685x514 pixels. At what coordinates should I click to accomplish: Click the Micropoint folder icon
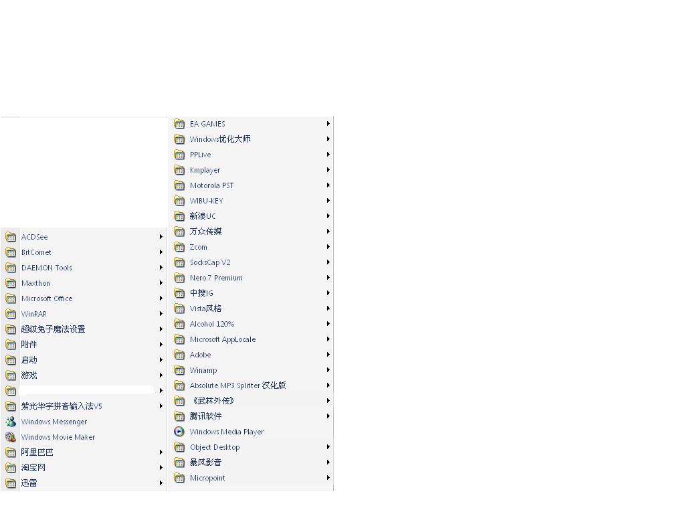[179, 478]
